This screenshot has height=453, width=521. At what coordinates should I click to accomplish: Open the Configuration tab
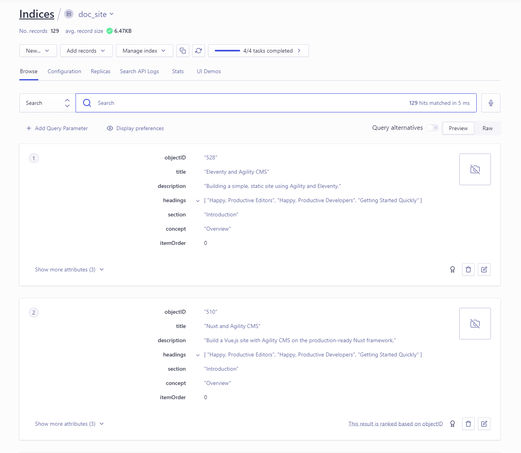pos(64,71)
